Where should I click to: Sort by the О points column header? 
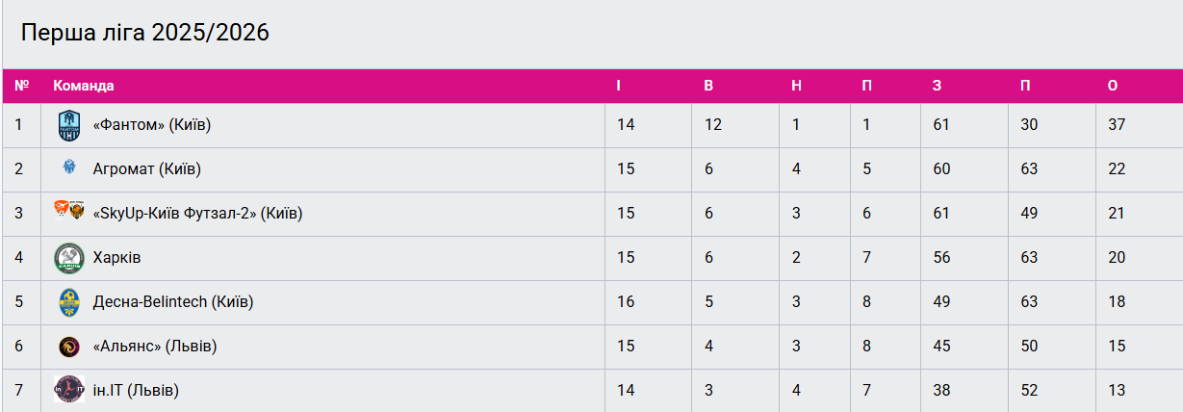coord(1113,86)
